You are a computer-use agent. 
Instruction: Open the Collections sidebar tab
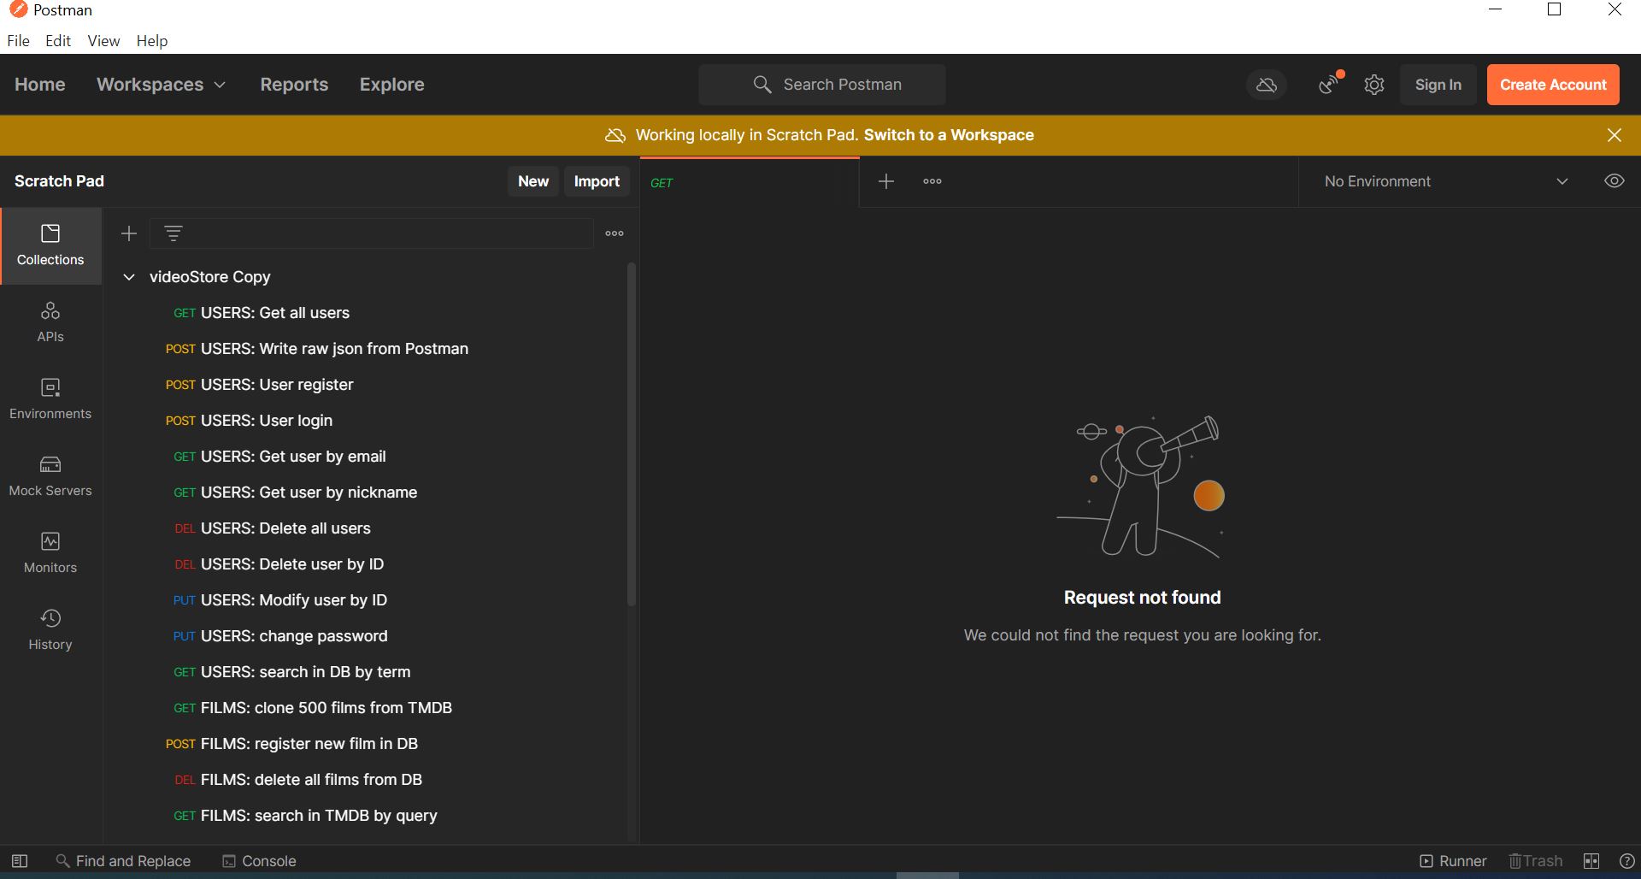tap(50, 245)
